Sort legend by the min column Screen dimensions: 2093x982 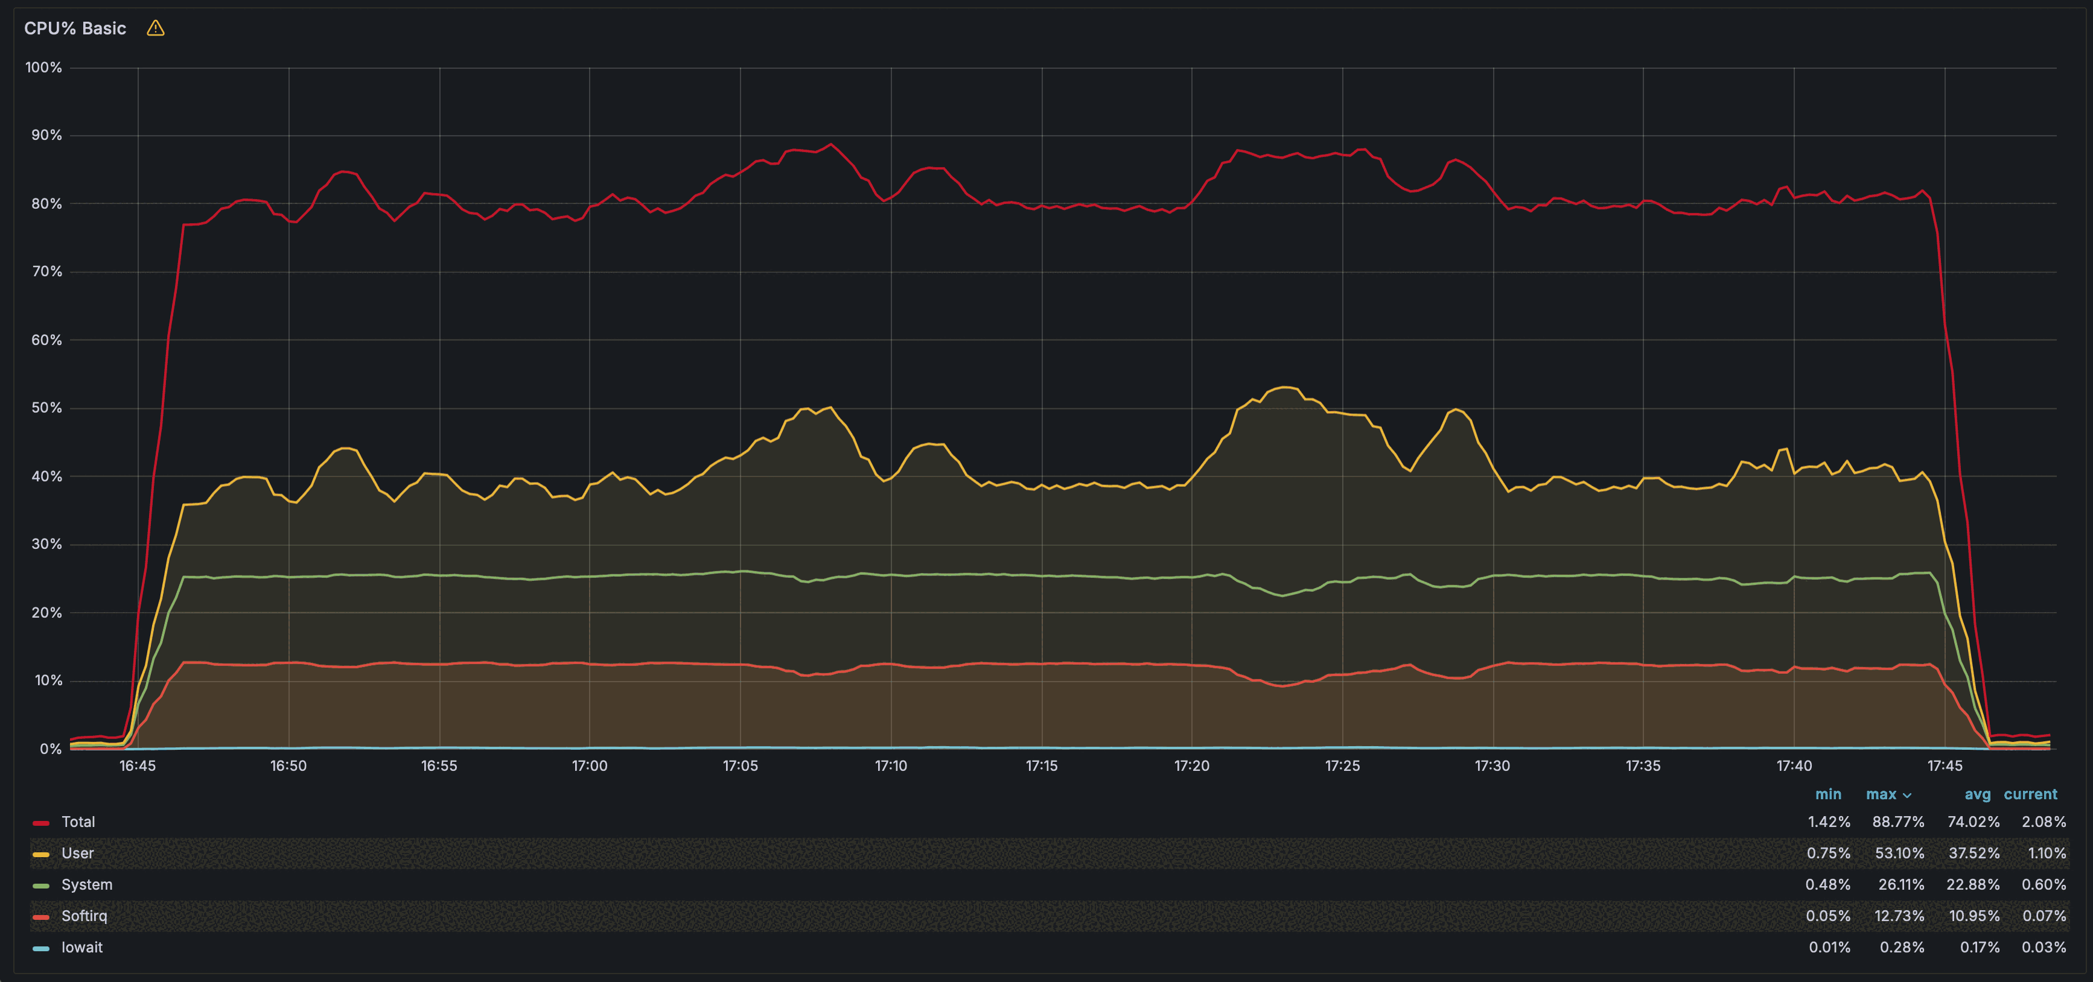point(1828,794)
